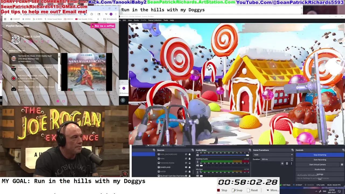
Task: Pause the Playlist Randomizer playback button
Action: coord(30,41)
